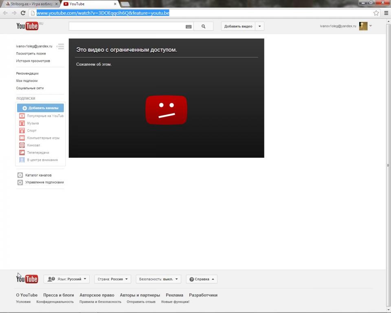Click in the YouTube search field
The image size is (391, 313).
pos(126,26)
